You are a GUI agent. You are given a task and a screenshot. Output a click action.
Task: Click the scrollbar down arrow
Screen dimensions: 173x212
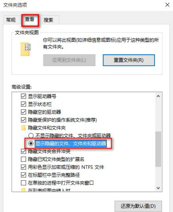(x=158, y=188)
